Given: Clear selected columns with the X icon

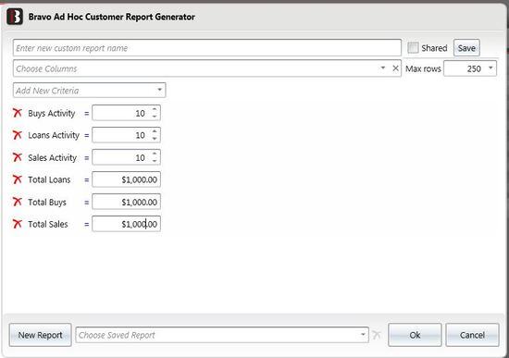Looking at the screenshot, I should point(395,68).
